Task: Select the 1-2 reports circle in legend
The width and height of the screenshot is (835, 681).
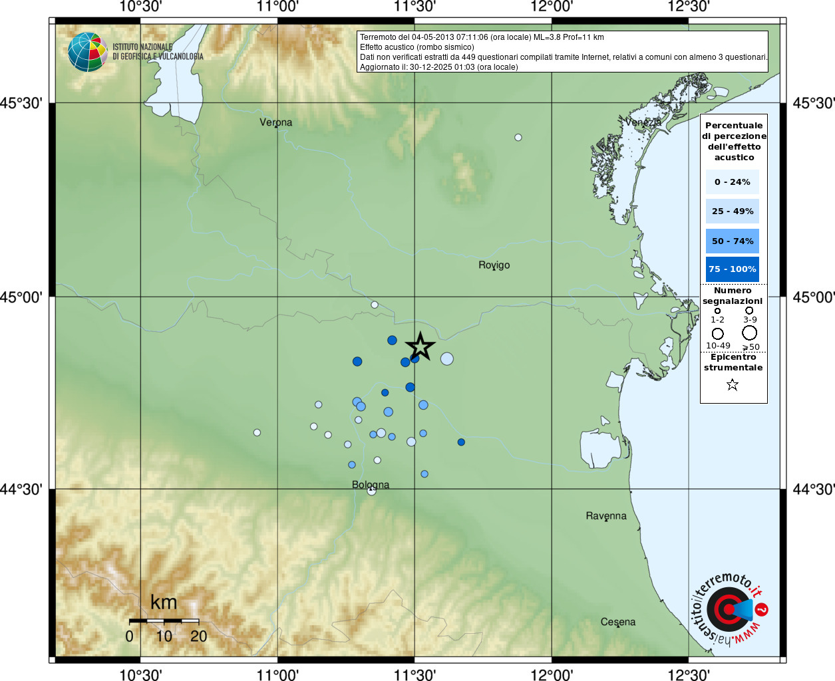Action: 717,311
